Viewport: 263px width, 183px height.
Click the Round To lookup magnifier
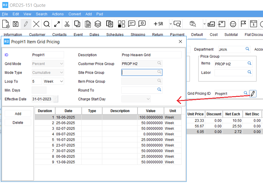point(159,90)
